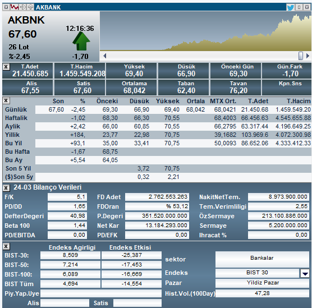Close the Bilanço Verileri panel with x
The image size is (312, 308).
click(x=6, y=187)
